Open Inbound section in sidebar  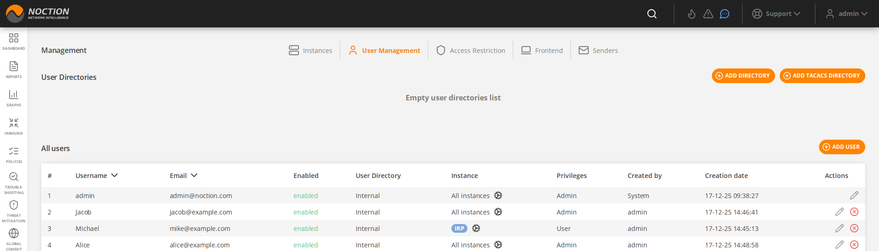click(x=14, y=126)
